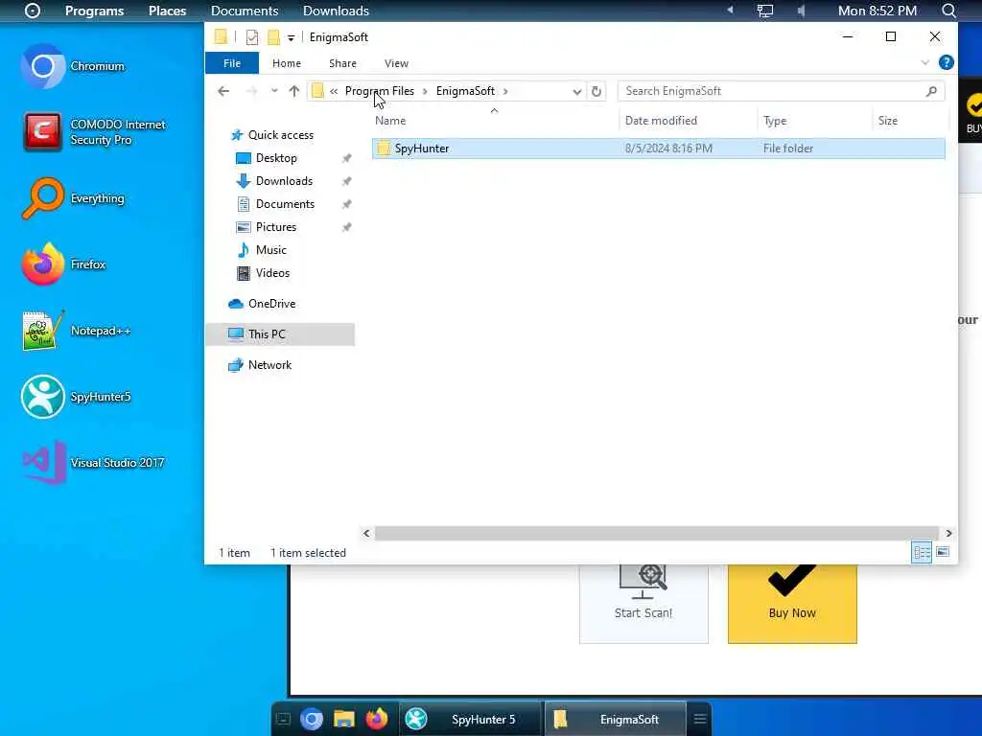The image size is (982, 736).
Task: Open the Places menu
Action: [167, 11]
